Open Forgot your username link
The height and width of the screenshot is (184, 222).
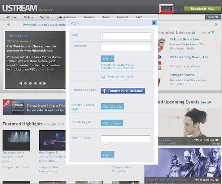pos(118,68)
